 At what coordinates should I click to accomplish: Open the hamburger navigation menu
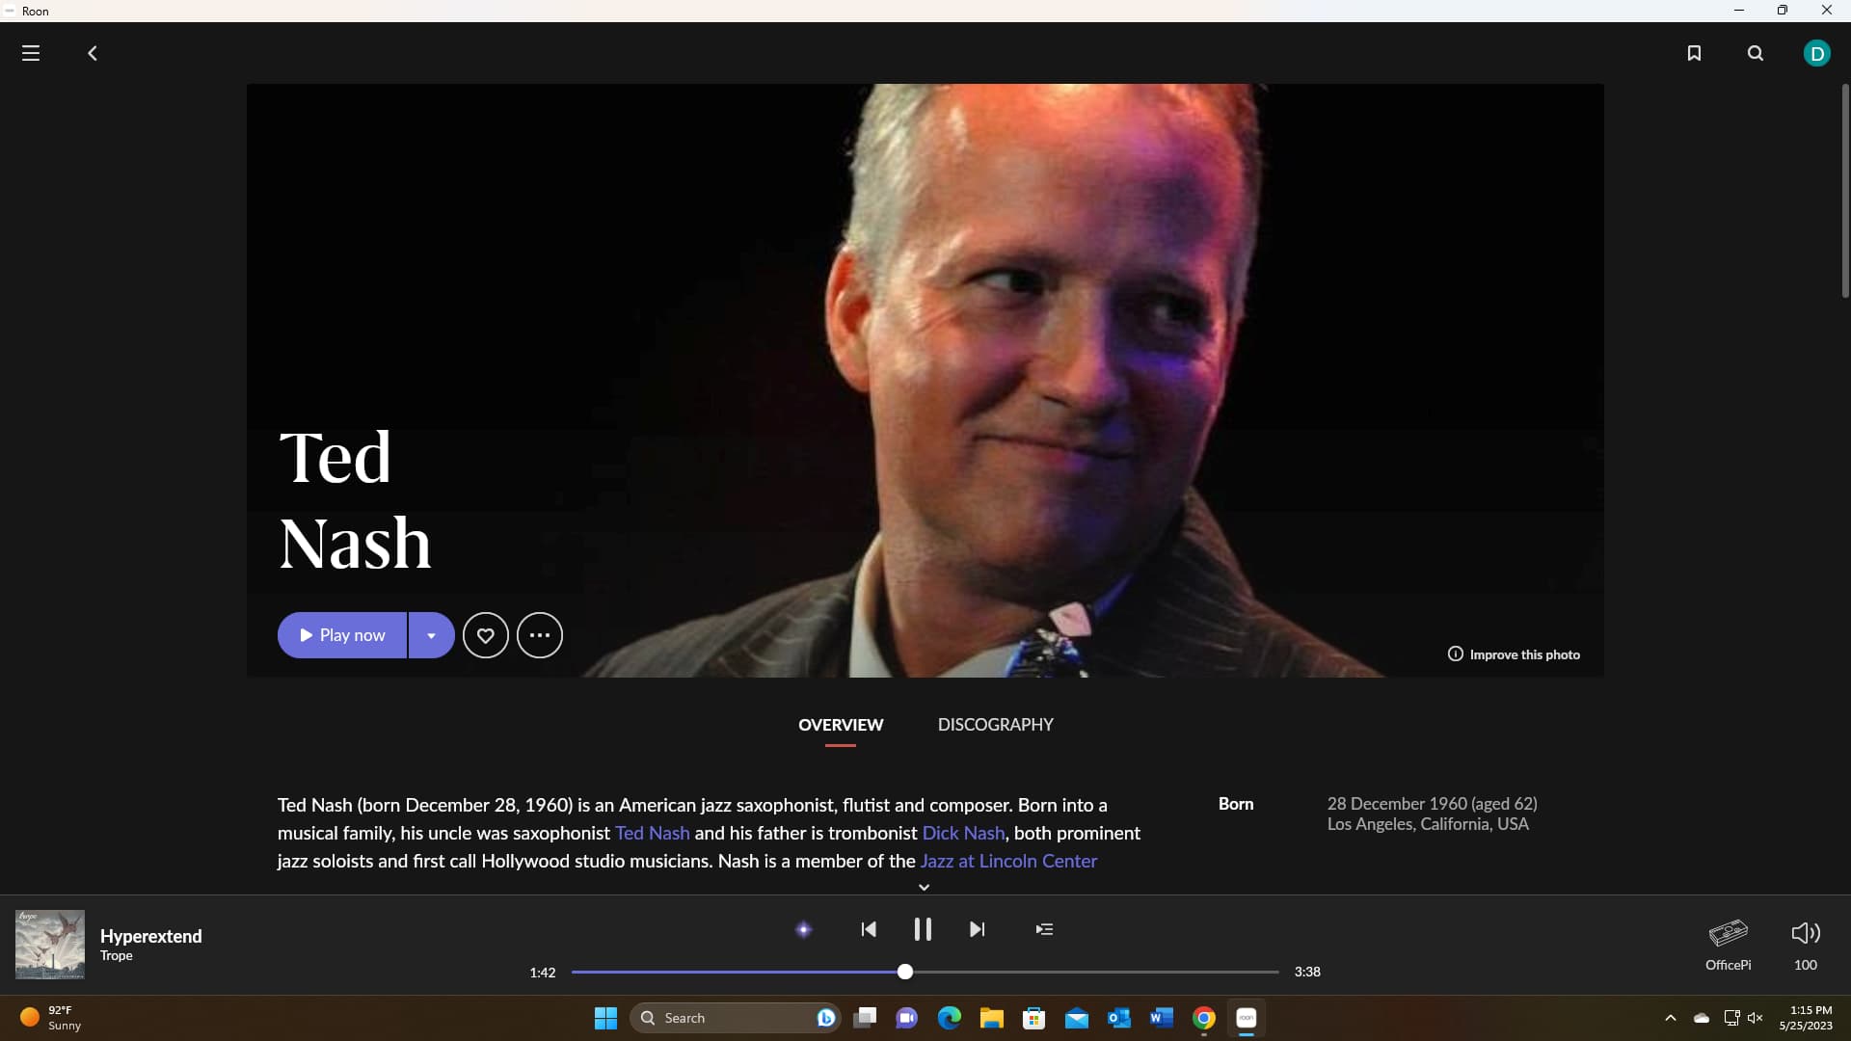(x=31, y=53)
